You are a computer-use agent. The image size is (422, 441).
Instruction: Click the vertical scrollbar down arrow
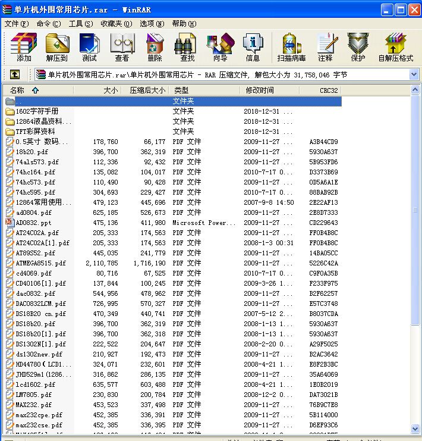pos(415,429)
